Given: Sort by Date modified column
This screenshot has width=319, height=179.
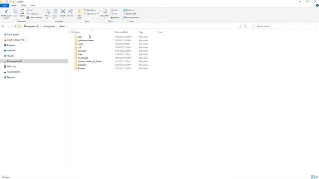Looking at the screenshot, I should [121, 32].
